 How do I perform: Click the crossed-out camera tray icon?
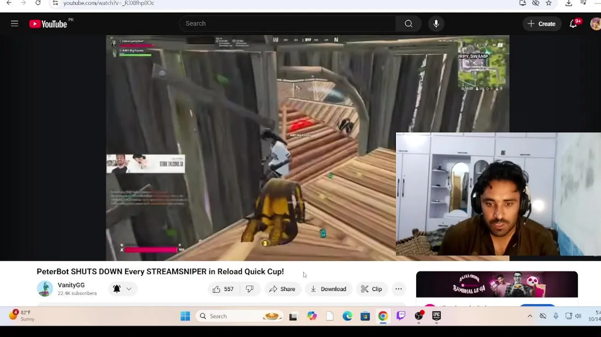click(543, 316)
